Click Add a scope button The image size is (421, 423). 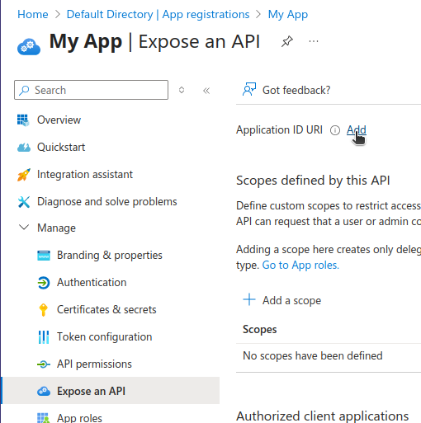coord(282,300)
